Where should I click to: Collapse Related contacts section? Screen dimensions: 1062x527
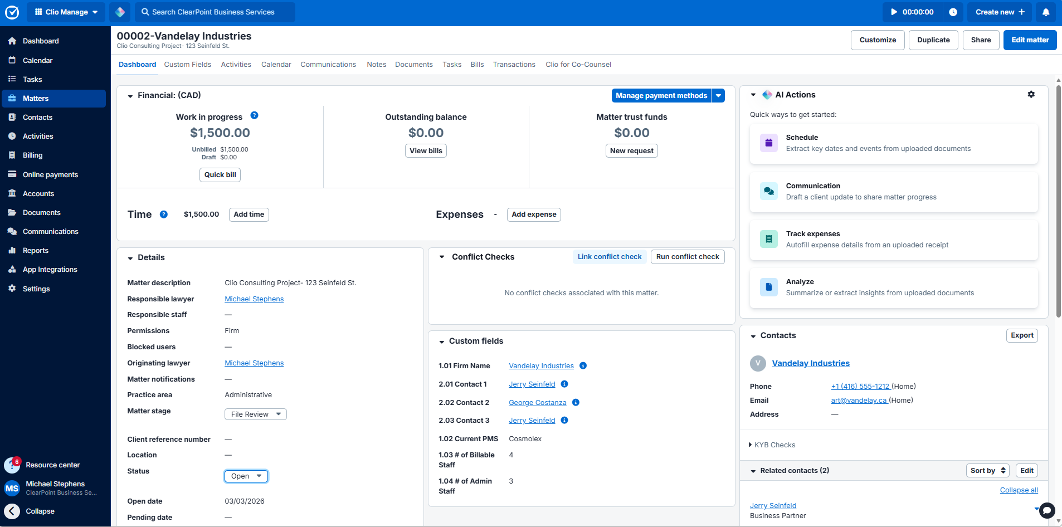point(753,471)
